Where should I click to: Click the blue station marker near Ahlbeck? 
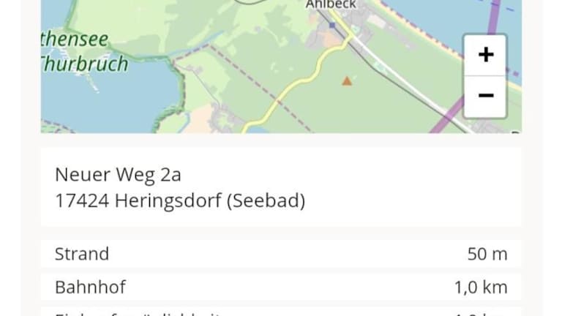(x=331, y=25)
